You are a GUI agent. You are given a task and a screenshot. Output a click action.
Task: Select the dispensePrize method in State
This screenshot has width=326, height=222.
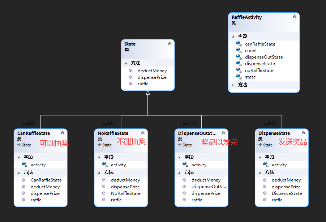click(x=152, y=77)
